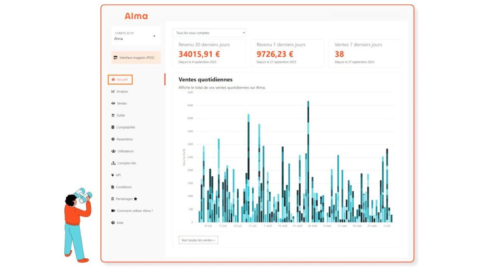The height and width of the screenshot is (273, 485).
Task: Click the Comptes liés hierarchy icon
Action: click(113, 163)
